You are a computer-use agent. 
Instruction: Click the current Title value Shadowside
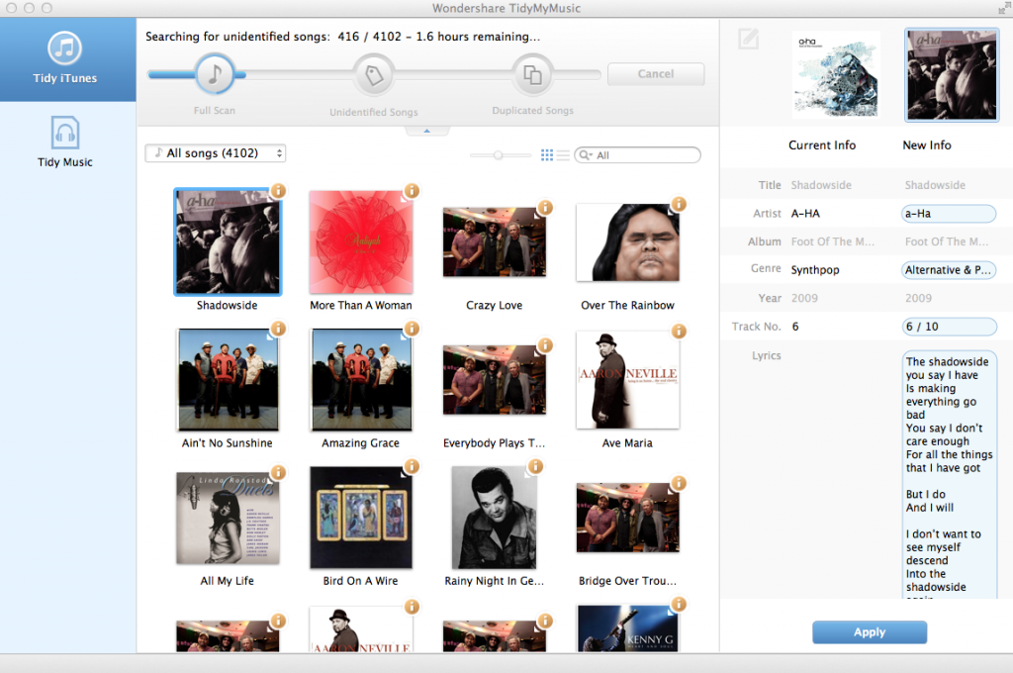[x=821, y=185]
